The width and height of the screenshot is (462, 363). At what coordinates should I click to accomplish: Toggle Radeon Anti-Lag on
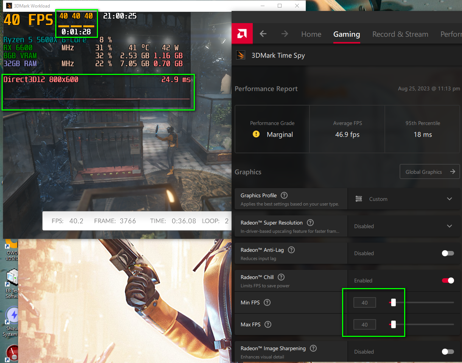point(448,253)
